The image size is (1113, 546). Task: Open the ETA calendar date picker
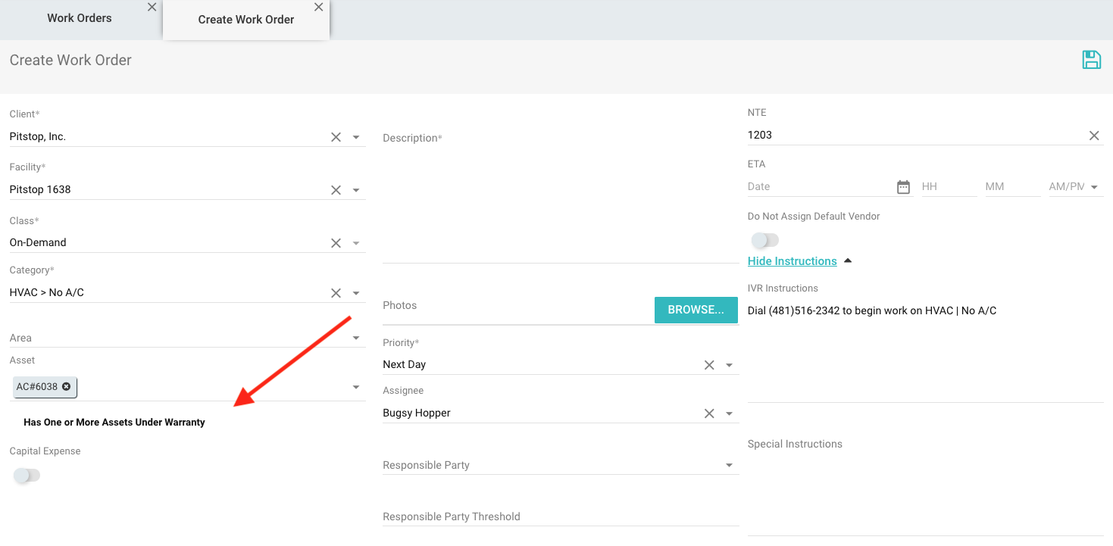pos(903,187)
